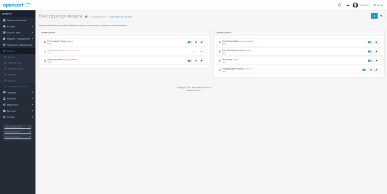The height and width of the screenshot is (194, 387).
Task: Click drag handle of Адрес доставки
Action: click(45, 61)
